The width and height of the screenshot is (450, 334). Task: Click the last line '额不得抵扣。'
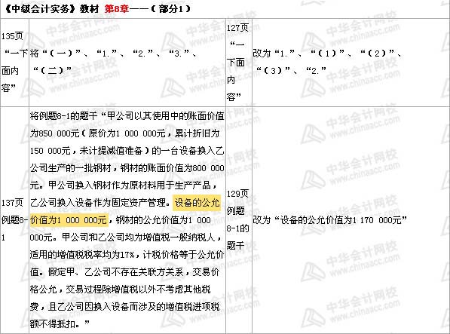pyautogui.click(x=60, y=324)
